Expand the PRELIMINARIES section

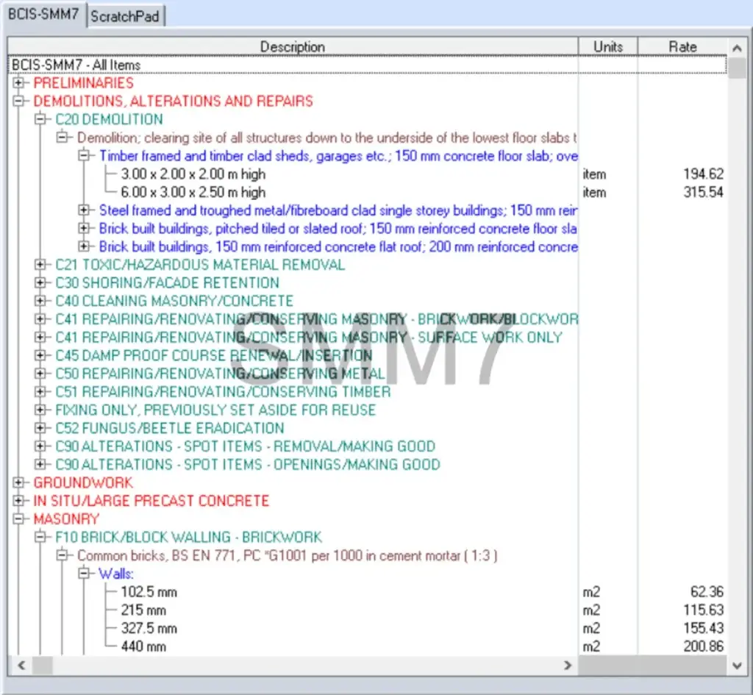[x=18, y=83]
